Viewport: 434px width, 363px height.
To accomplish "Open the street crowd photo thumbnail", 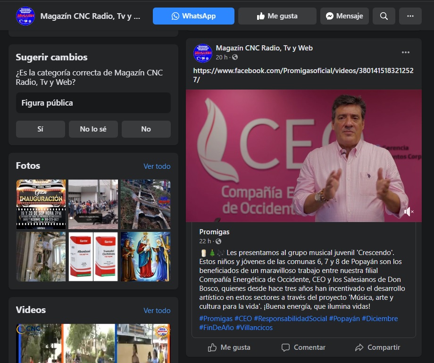I will tap(93, 204).
